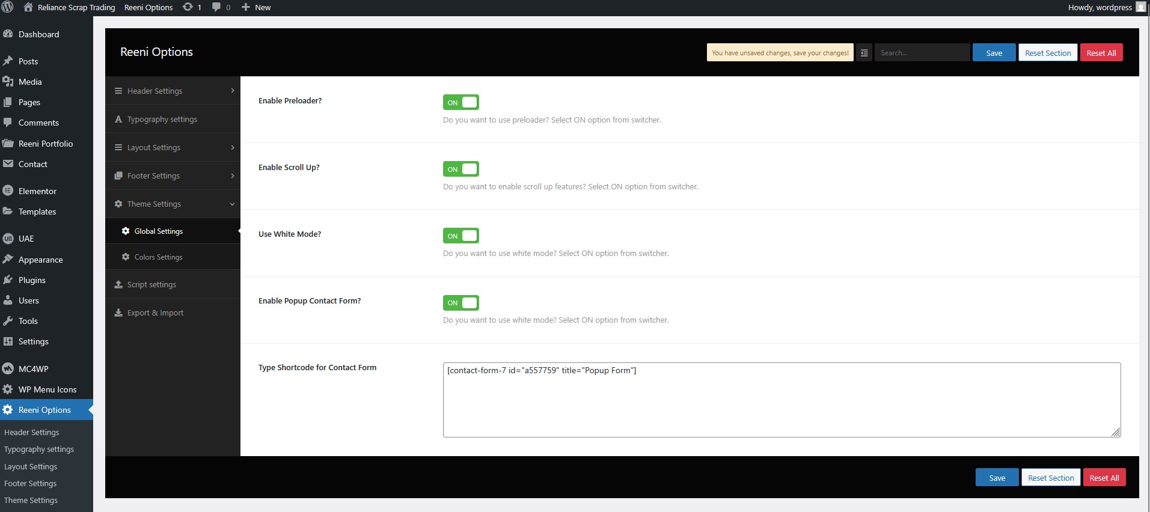Viewport: 1150px width, 512px height.
Task: Toggle the Enable Preloader switch
Action: click(x=460, y=102)
